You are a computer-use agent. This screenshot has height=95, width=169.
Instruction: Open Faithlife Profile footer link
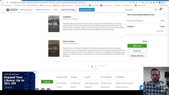(76, 83)
